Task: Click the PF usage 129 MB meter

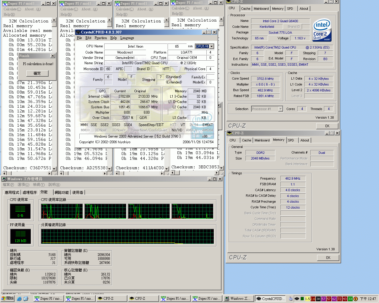Action: [x=20, y=236]
